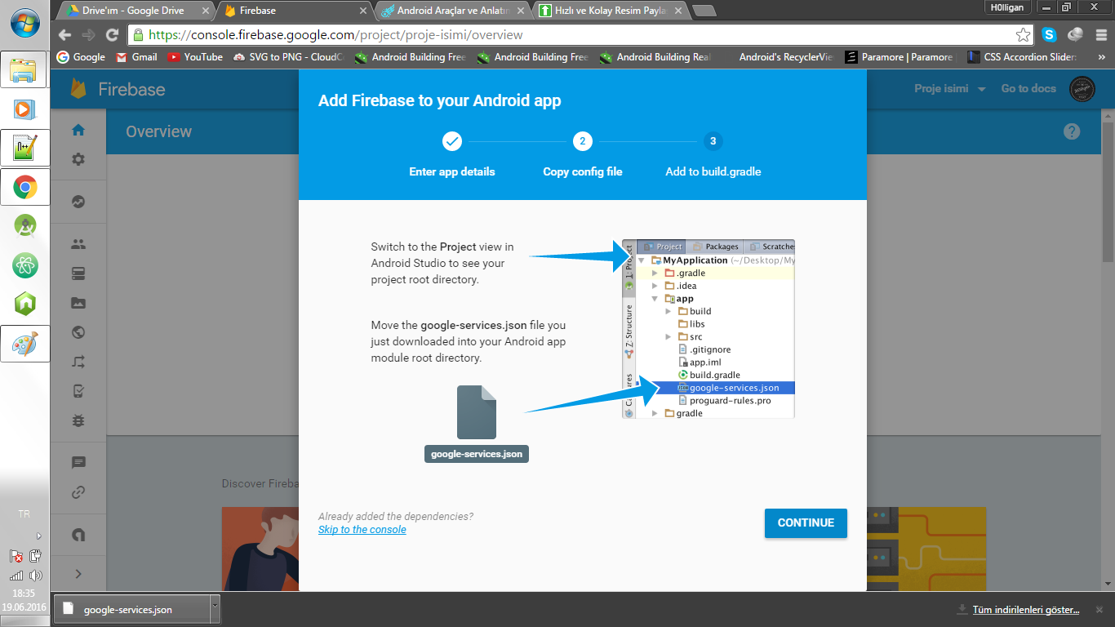Screen dimensions: 1115x627
Task: Click the Skip to the console link
Action: tap(362, 530)
